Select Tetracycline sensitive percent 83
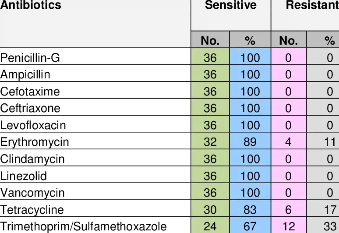The height and width of the screenshot is (233, 339). (250, 210)
